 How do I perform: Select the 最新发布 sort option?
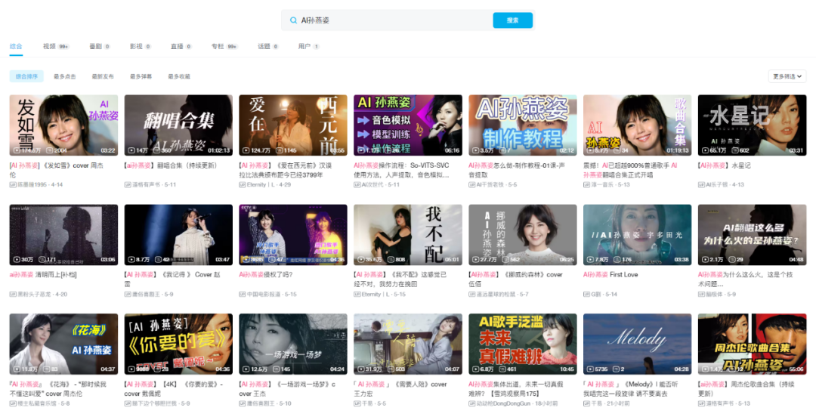coord(103,76)
